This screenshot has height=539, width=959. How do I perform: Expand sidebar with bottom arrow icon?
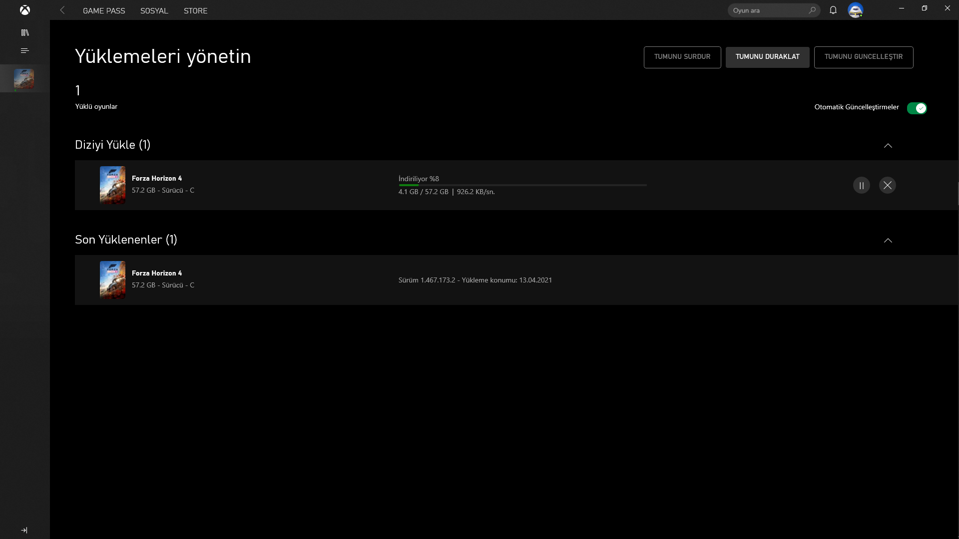pyautogui.click(x=24, y=530)
